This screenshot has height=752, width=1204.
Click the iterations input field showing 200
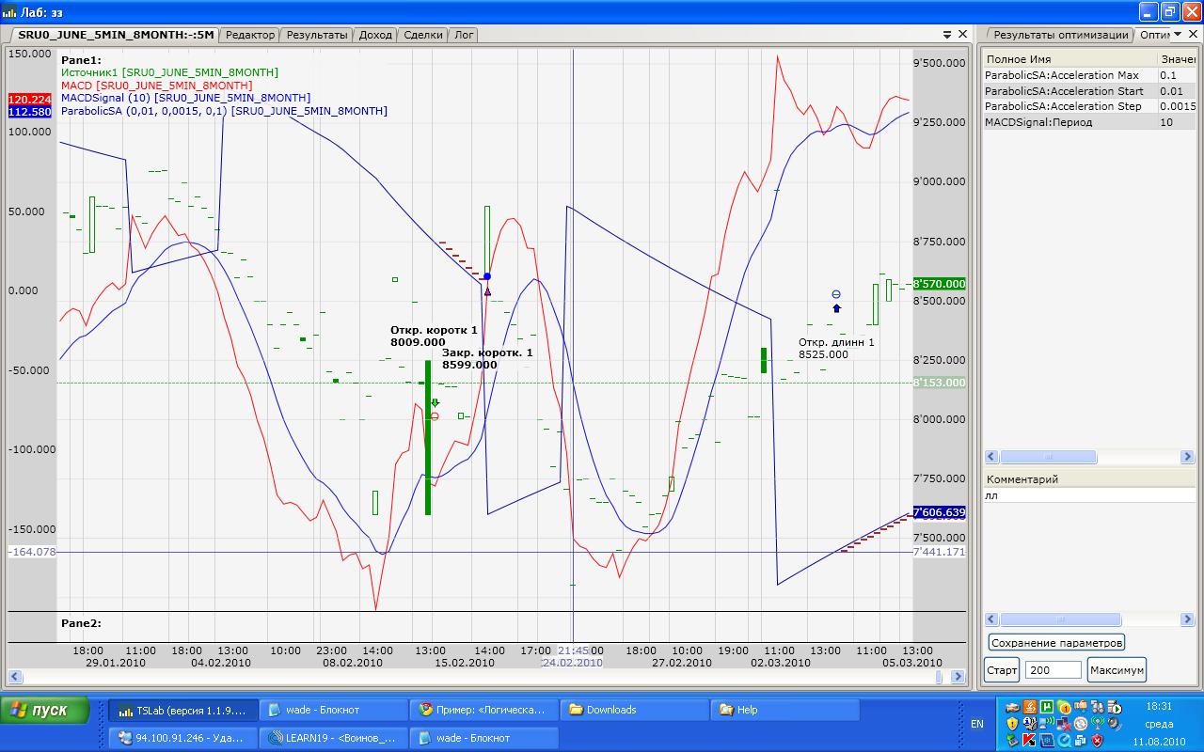1053,670
